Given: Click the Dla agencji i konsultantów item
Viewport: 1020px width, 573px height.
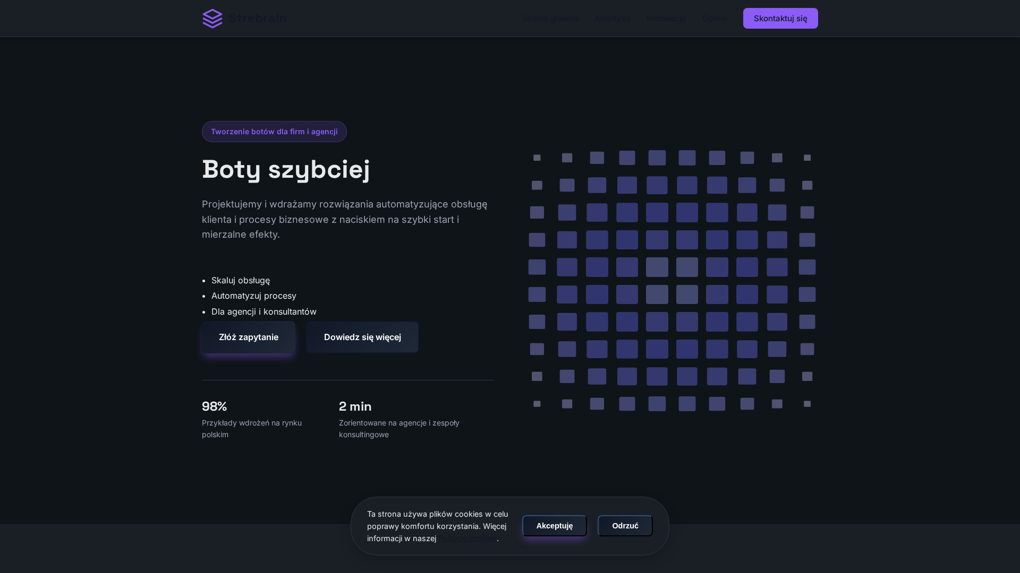Looking at the screenshot, I should [264, 311].
